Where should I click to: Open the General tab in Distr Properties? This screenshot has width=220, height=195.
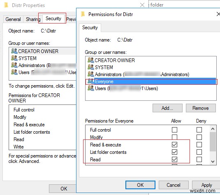coord(13,19)
